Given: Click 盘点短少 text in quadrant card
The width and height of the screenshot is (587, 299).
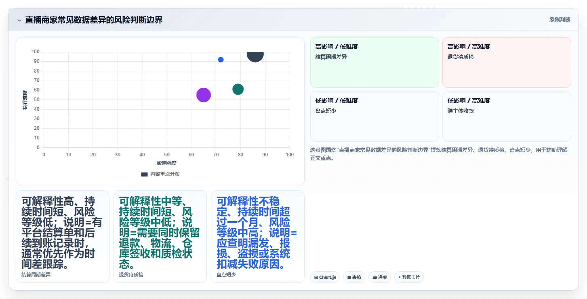Looking at the screenshot, I should pos(326,111).
